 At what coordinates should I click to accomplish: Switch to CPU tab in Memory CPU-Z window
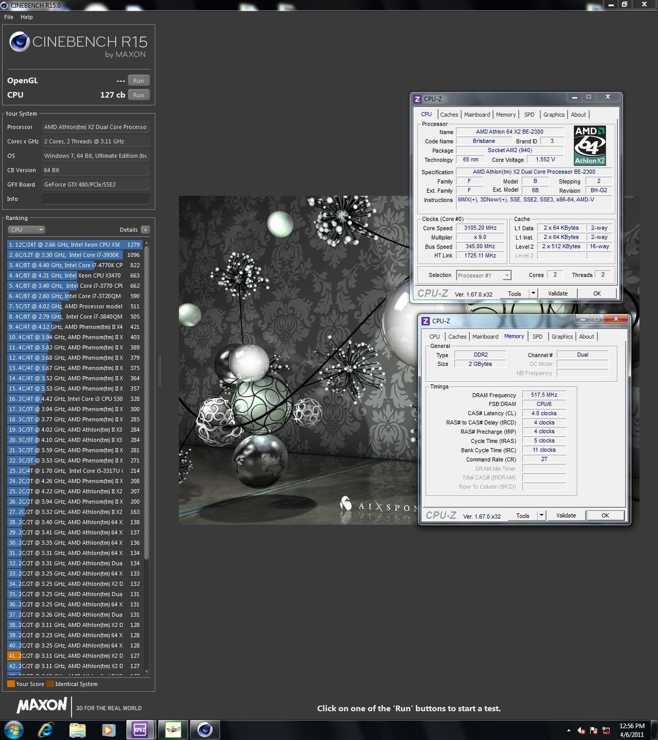click(434, 337)
